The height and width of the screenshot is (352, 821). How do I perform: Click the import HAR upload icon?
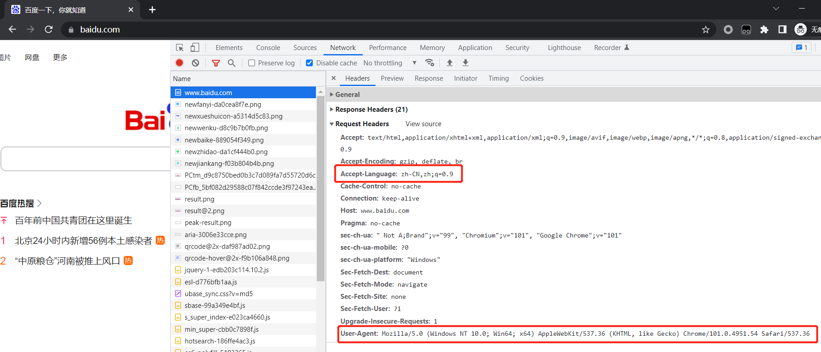450,63
